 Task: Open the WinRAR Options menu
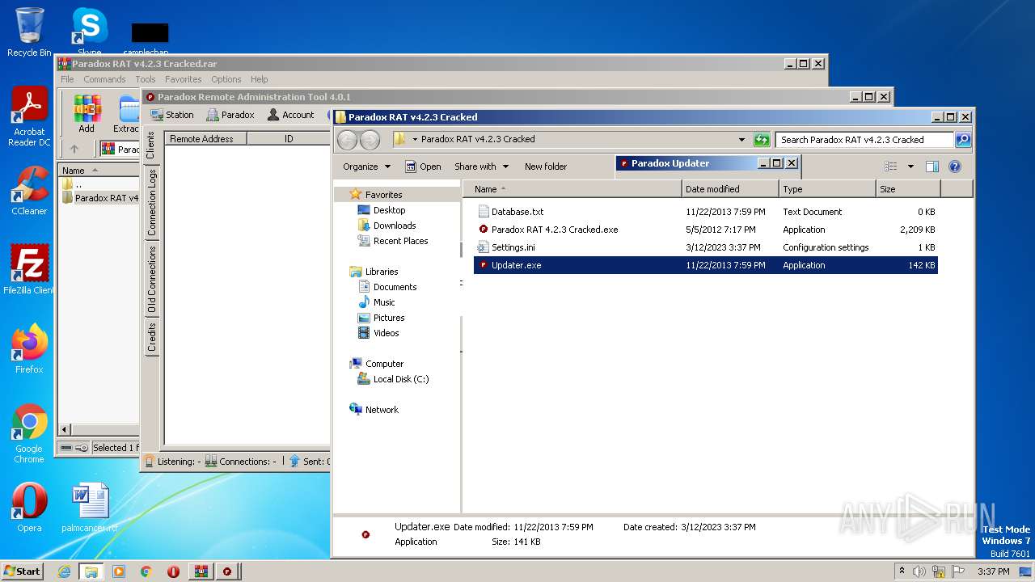tap(226, 79)
